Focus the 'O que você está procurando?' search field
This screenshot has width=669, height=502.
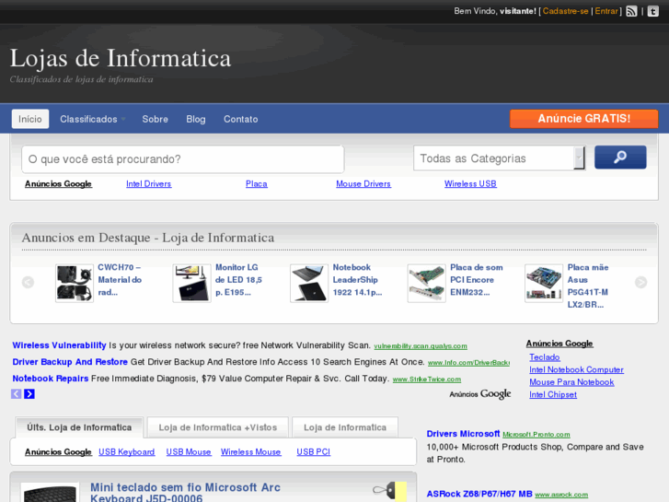(182, 159)
